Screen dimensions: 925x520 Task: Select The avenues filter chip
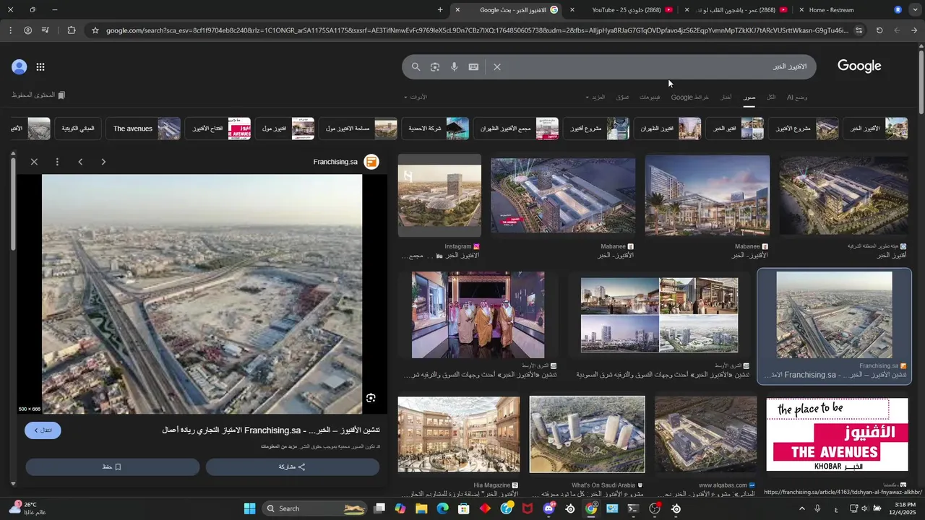click(142, 129)
